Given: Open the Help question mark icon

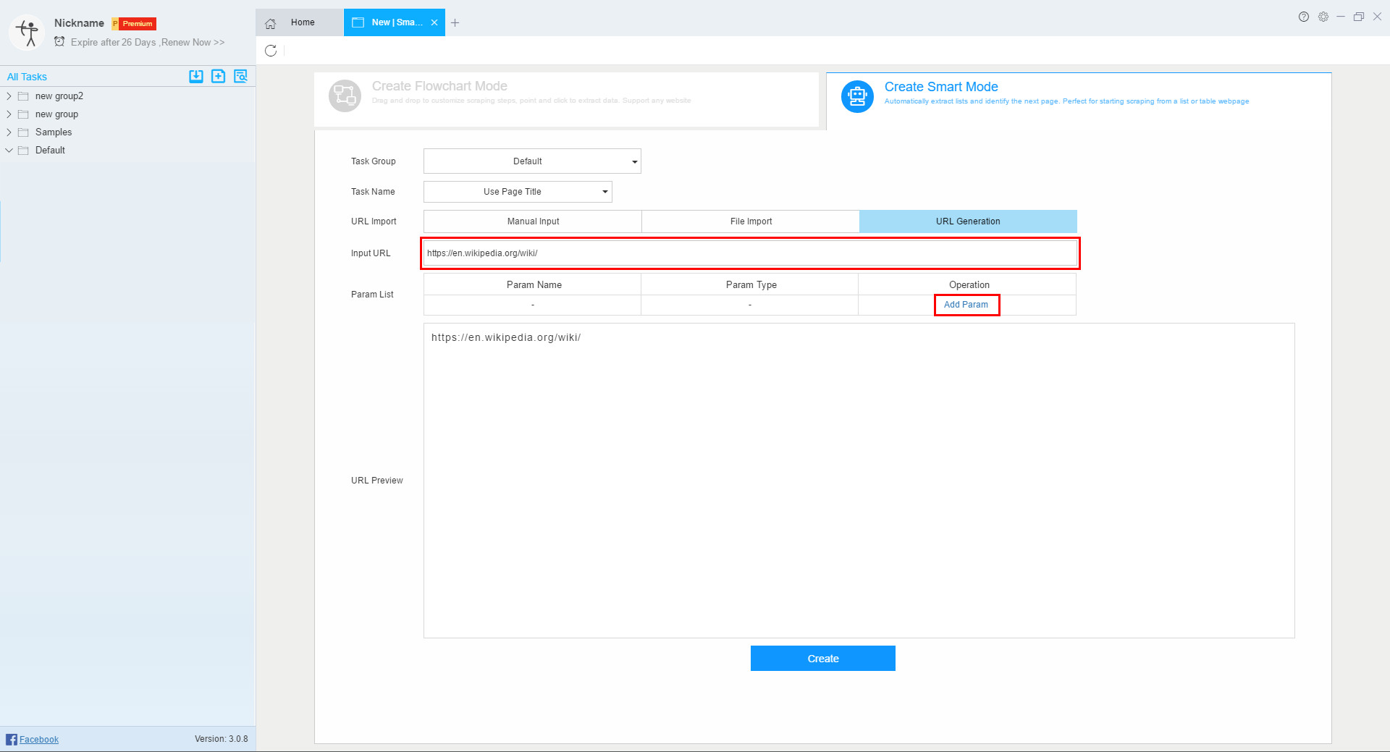Looking at the screenshot, I should 1303,17.
